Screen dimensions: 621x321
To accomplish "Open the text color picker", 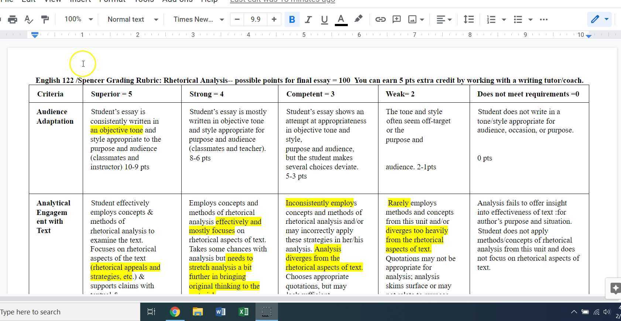I will [x=341, y=20].
